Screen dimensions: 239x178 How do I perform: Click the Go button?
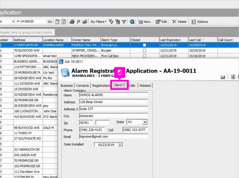coord(49,22)
